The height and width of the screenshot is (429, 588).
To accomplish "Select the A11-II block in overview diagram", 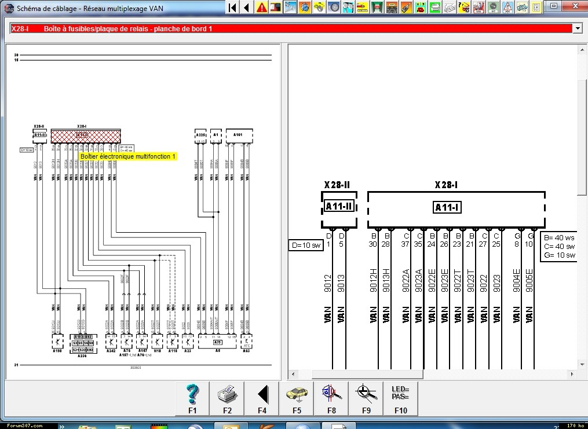I will pyautogui.click(x=39, y=135).
